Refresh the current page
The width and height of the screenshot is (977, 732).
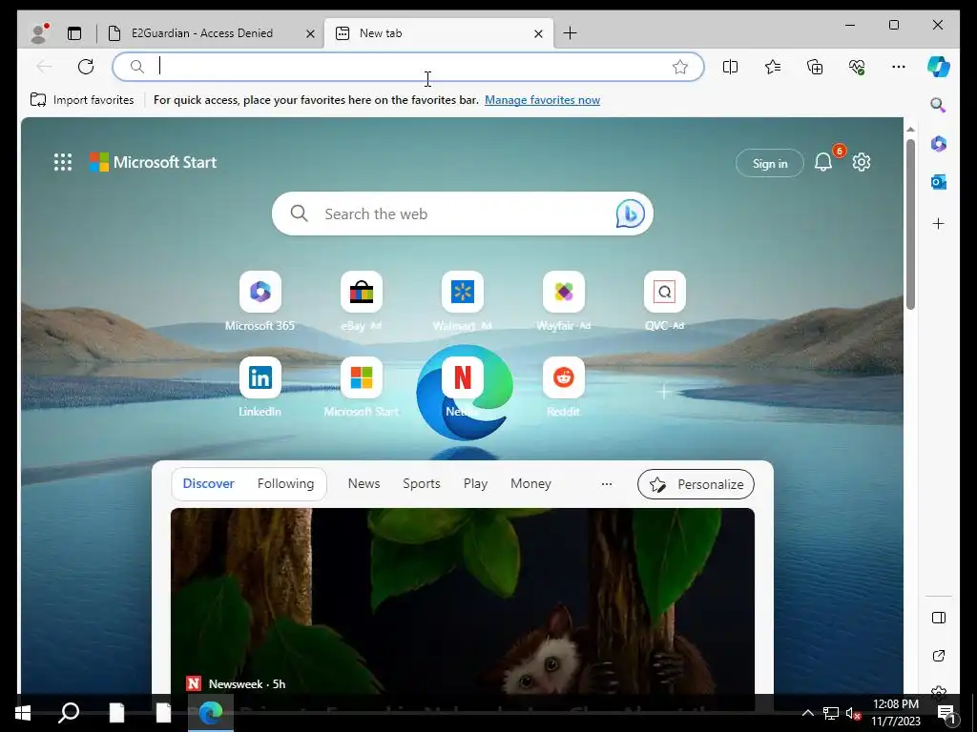[86, 66]
